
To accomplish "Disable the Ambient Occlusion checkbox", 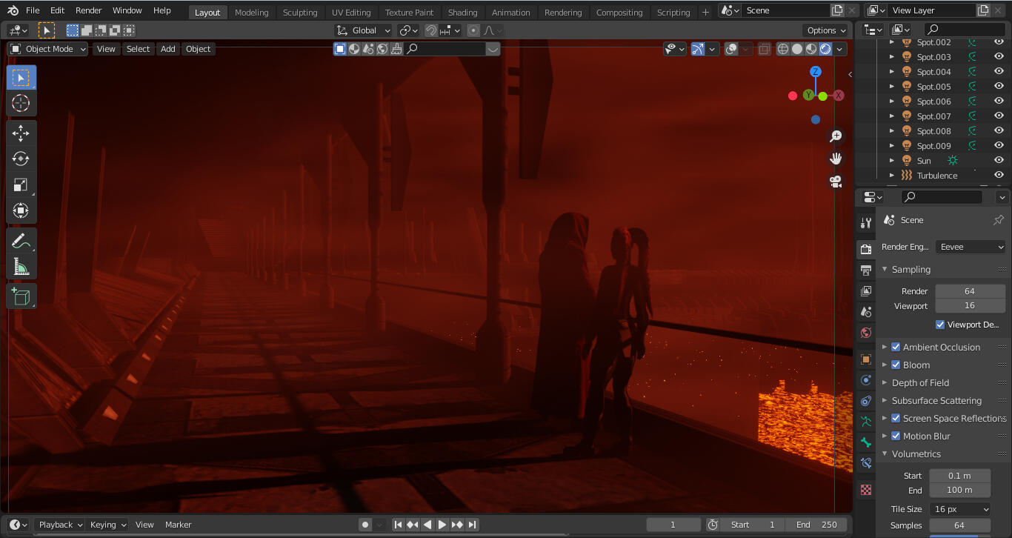I will pos(896,347).
